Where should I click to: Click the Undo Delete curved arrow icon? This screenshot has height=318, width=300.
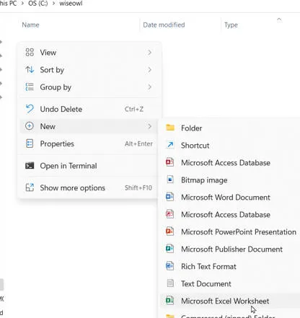(x=30, y=109)
